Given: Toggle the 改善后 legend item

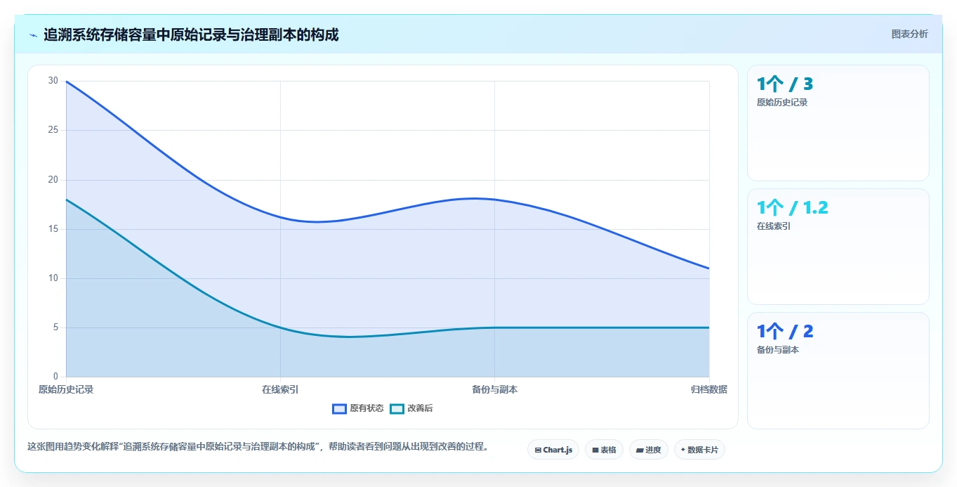Looking at the screenshot, I should pyautogui.click(x=411, y=408).
